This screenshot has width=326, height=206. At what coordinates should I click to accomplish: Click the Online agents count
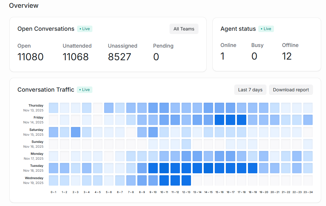tap(223, 56)
